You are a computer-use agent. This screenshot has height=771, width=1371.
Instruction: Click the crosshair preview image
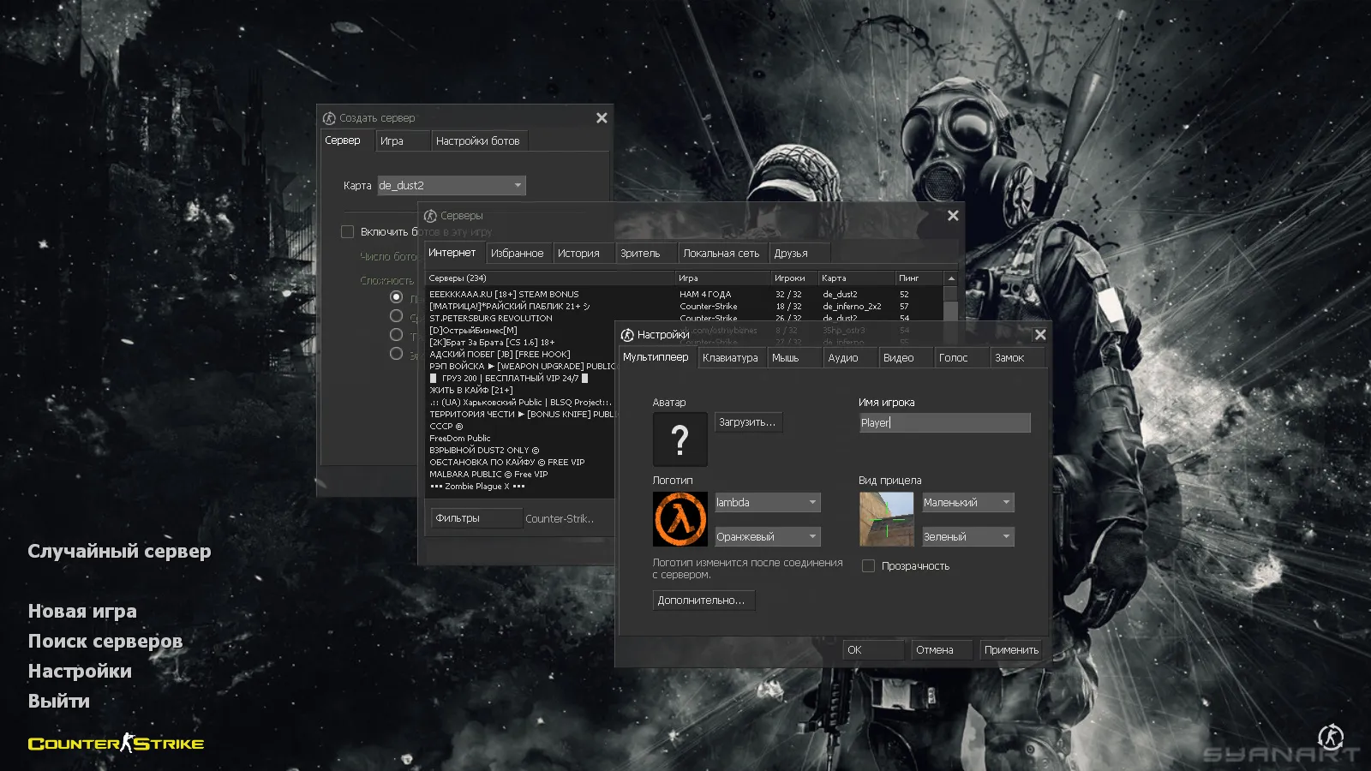point(887,518)
